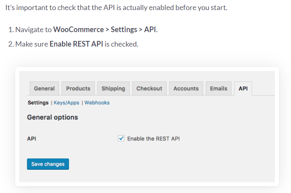The image size is (291, 193).
Task: Click the 'WooCommerce > Settings > API' text
Action: tap(105, 30)
